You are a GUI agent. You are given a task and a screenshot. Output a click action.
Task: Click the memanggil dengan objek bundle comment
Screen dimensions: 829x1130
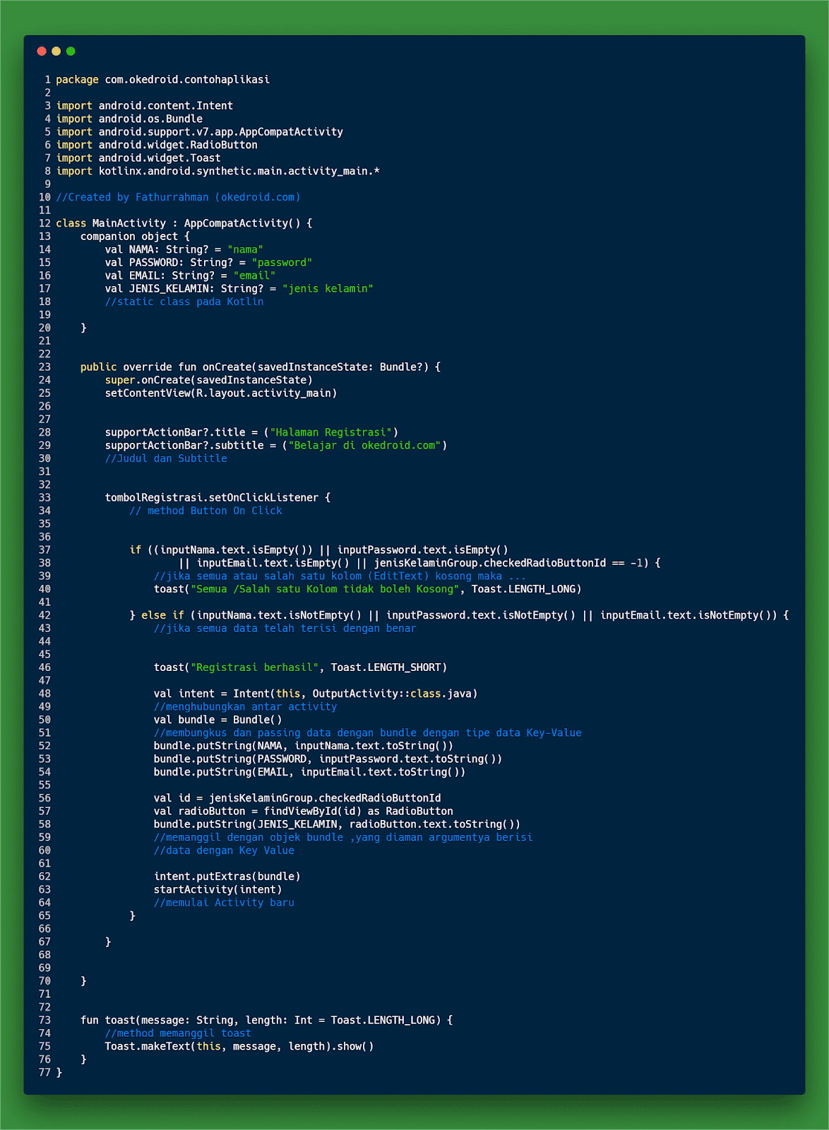(343, 838)
